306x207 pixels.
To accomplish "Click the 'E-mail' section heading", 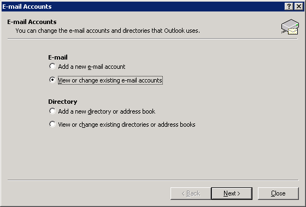I will [58, 57].
